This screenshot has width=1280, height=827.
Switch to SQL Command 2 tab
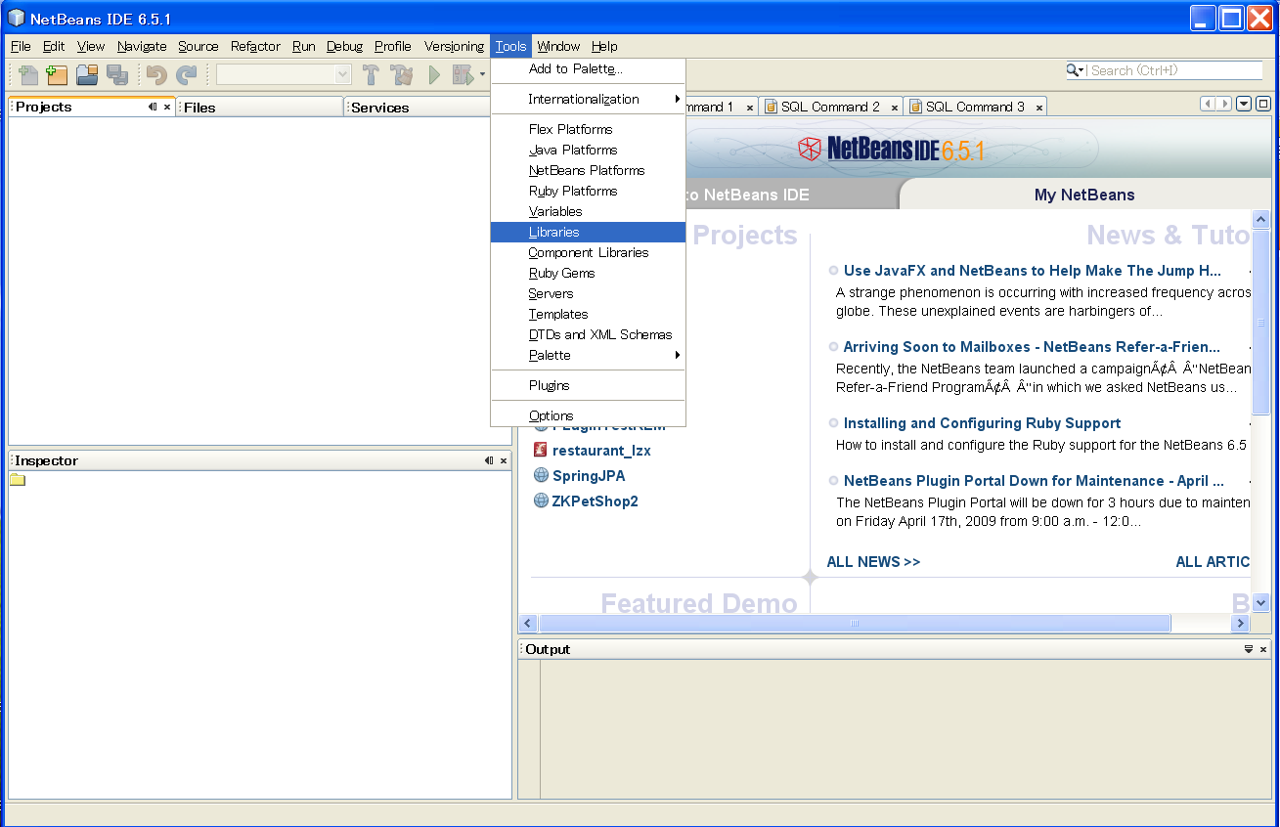pos(830,107)
